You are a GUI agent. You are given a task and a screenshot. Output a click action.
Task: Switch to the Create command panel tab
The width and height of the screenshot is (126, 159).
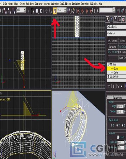click(108, 19)
